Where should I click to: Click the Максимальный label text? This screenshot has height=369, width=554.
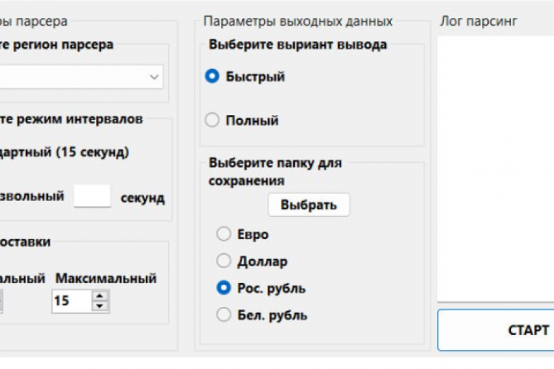click(106, 278)
